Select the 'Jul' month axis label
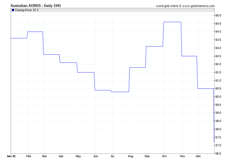This screenshot has width=225, height=163. click(112, 156)
